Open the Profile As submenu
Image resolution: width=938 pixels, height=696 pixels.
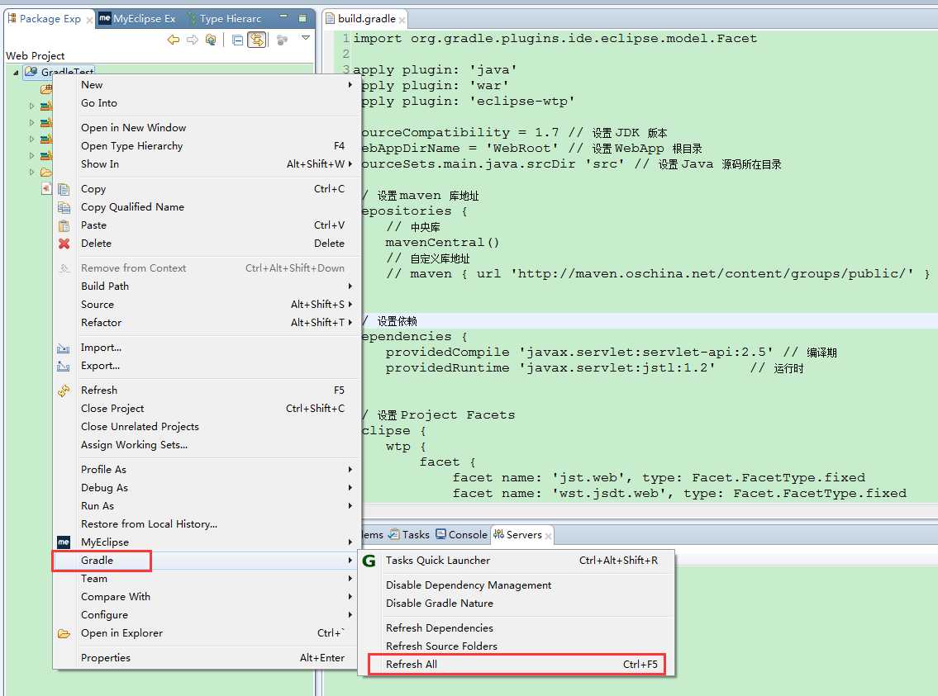click(x=207, y=470)
